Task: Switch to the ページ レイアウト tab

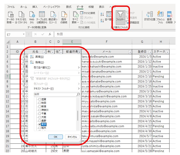Action: pos(52,7)
